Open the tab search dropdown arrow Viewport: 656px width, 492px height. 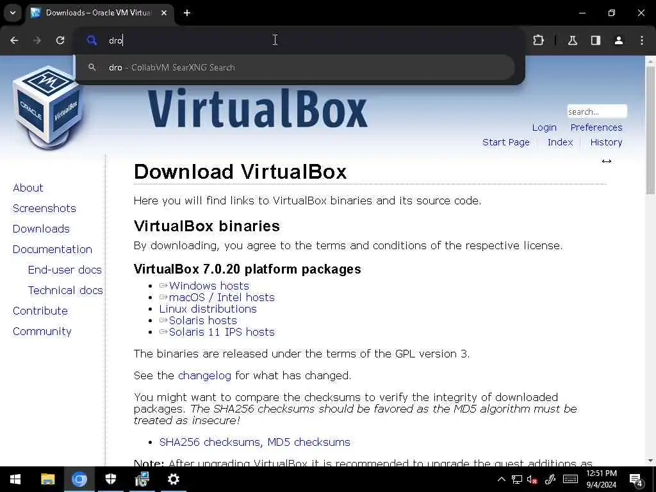13,13
